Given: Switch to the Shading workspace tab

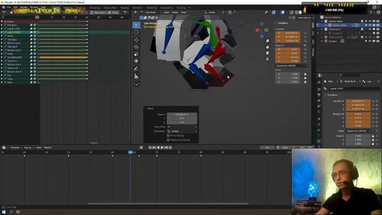Looking at the screenshot, I should (125, 8).
